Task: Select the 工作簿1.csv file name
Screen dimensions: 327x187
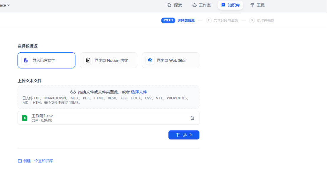Action: click(42, 116)
